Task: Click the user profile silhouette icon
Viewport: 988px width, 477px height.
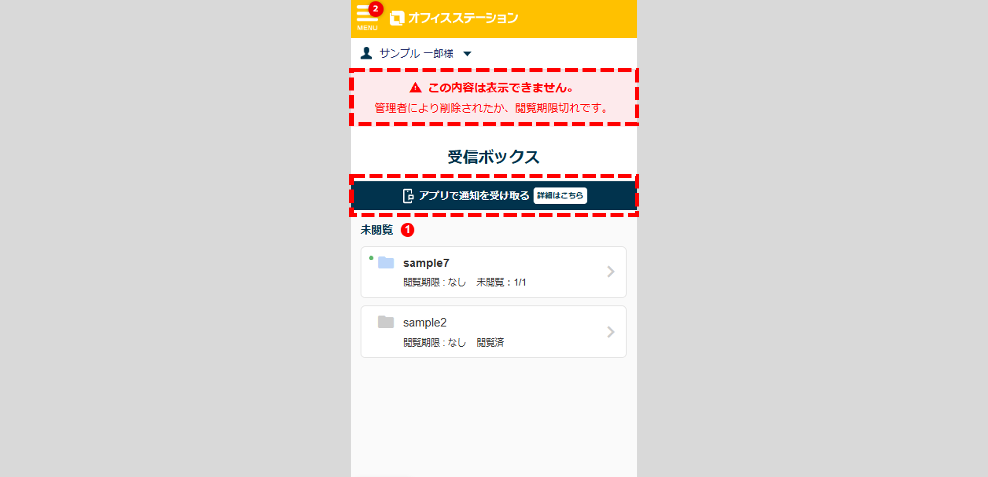Action: (366, 53)
